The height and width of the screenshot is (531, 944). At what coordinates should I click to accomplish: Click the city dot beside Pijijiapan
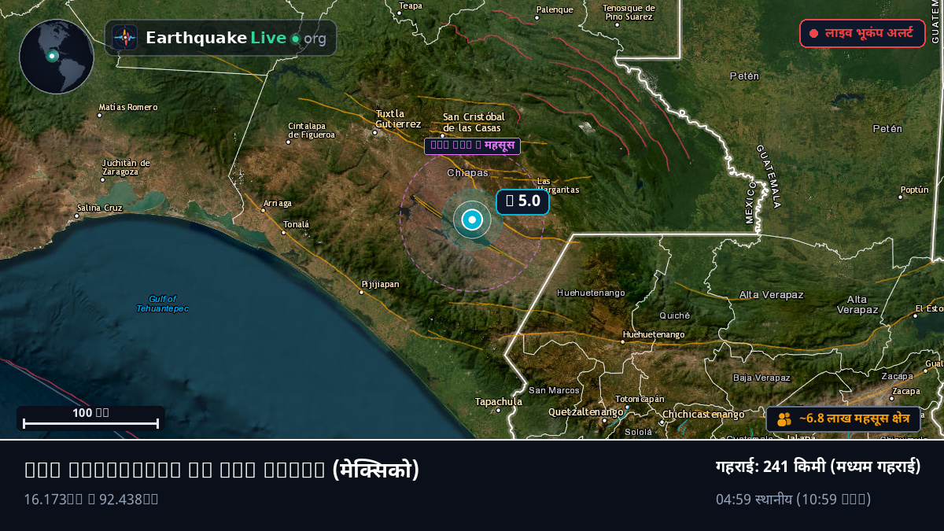coord(362,292)
